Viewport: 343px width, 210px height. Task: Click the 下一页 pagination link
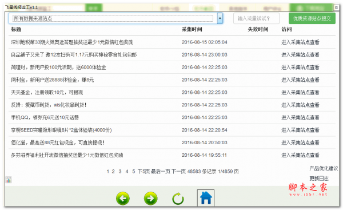[x=178, y=172]
